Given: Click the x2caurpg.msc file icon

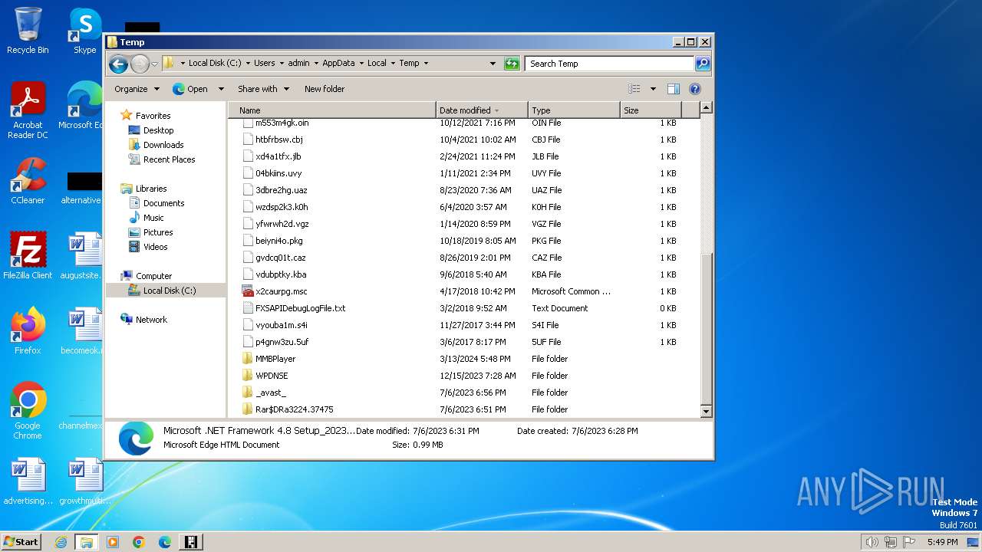Looking at the screenshot, I should (x=247, y=291).
